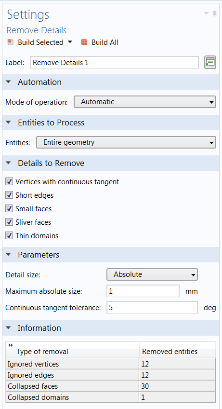Click the Maximum absolute size field
The width and height of the screenshot is (222, 409).
(143, 291)
